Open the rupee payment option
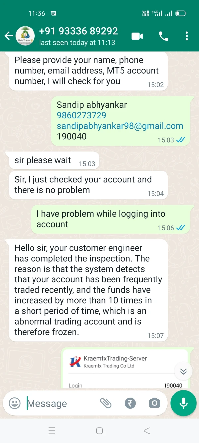This screenshot has height=443, width=199. [x=130, y=403]
